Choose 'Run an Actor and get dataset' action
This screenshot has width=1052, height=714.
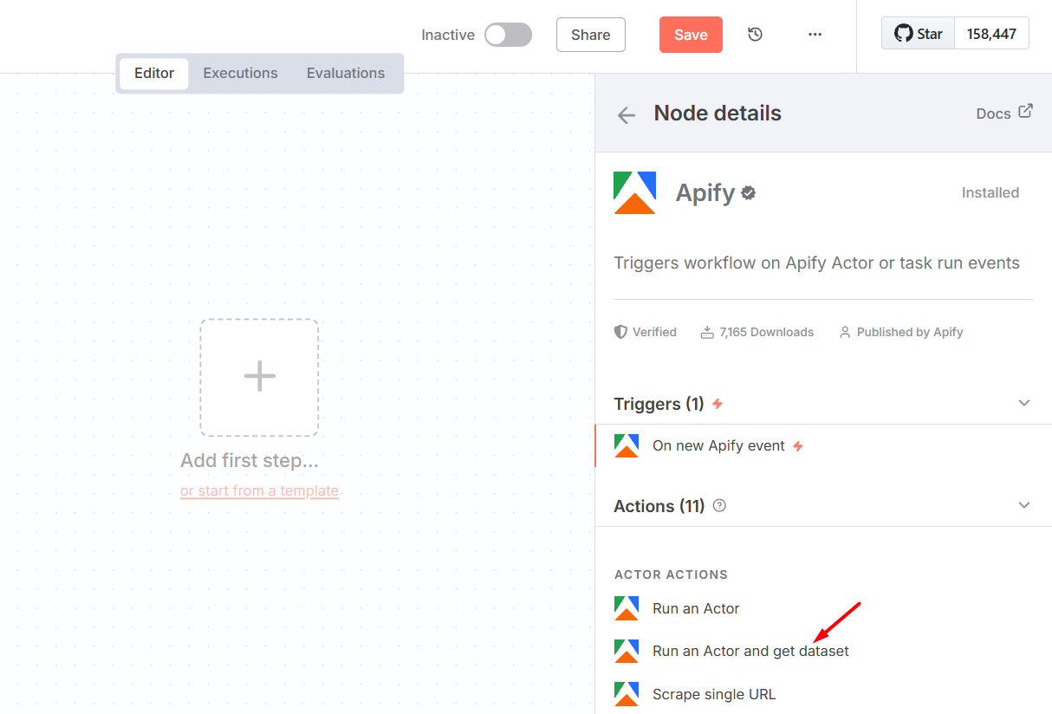point(750,652)
